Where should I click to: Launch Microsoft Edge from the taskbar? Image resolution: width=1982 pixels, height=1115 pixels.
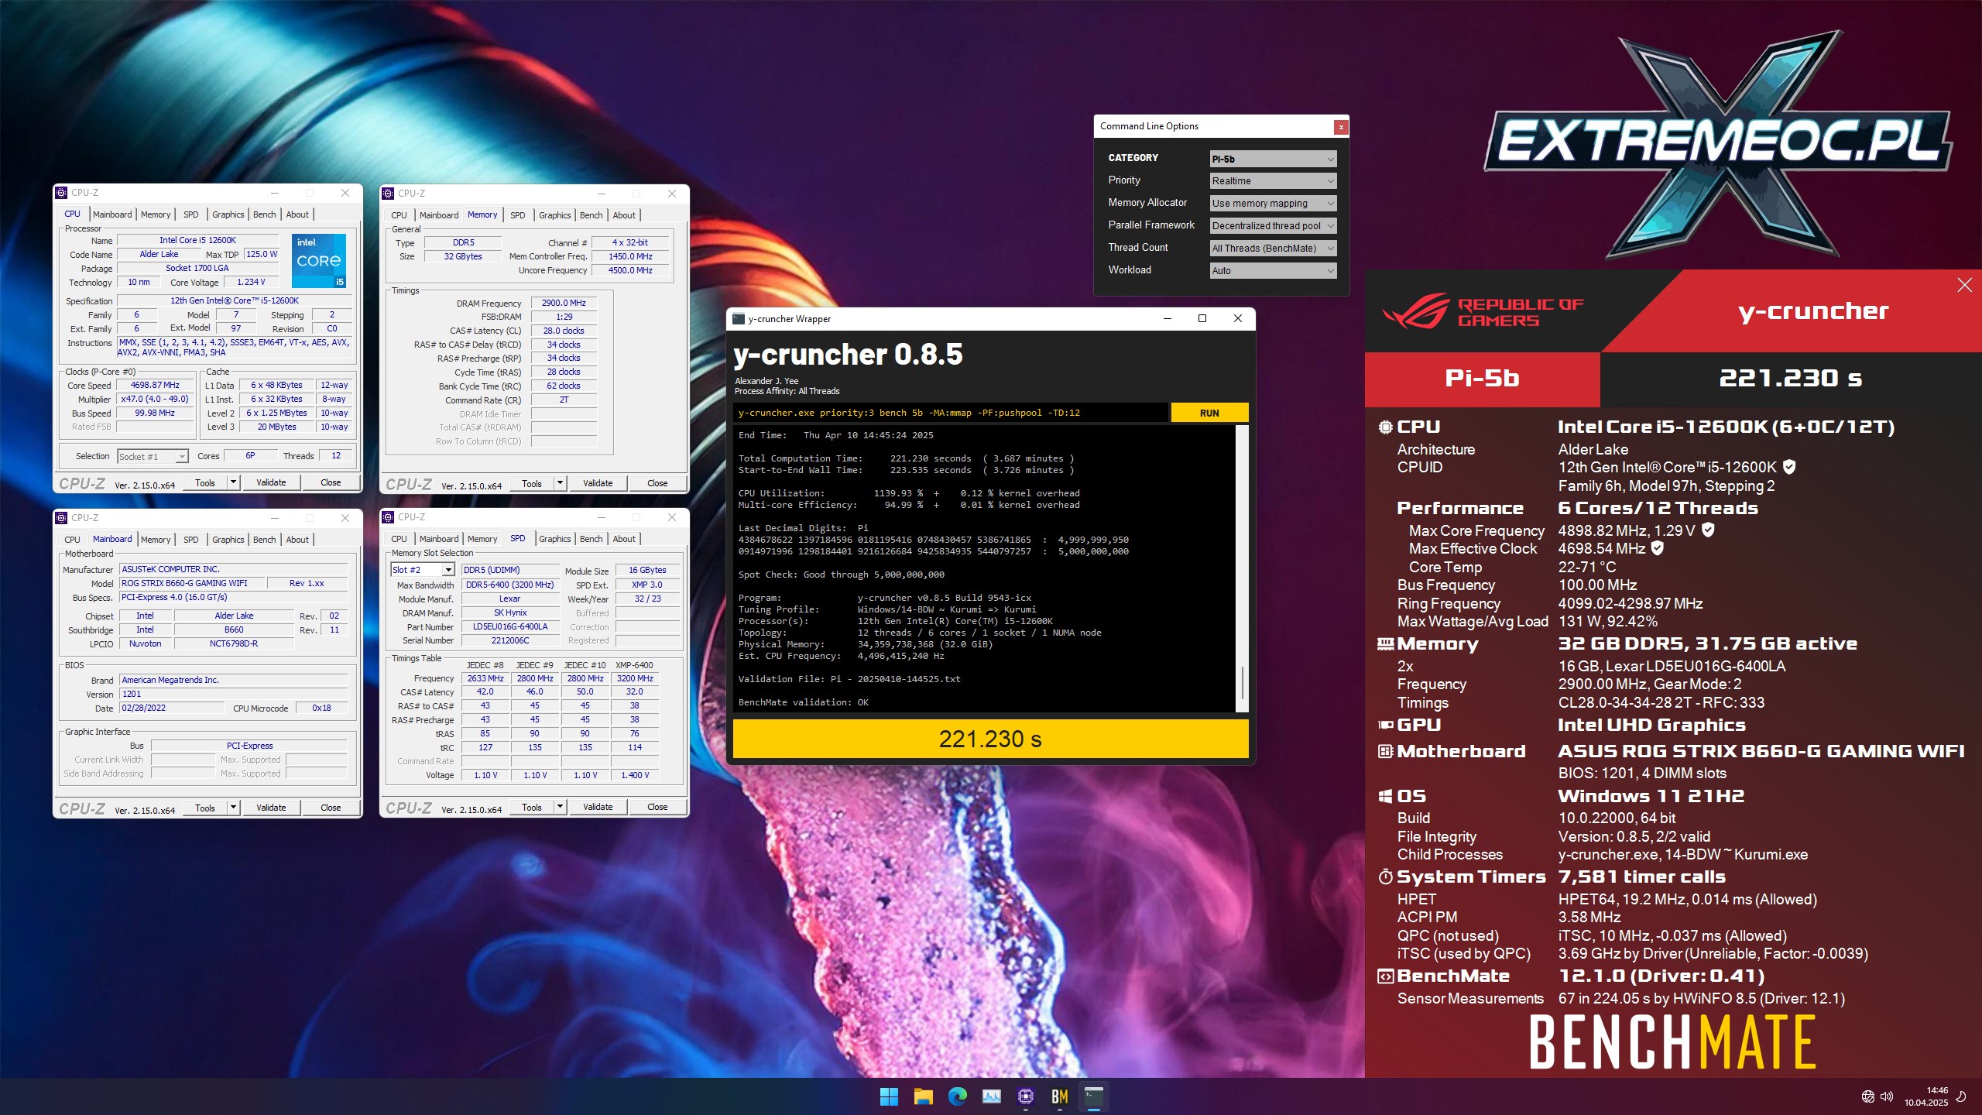pos(958,1096)
